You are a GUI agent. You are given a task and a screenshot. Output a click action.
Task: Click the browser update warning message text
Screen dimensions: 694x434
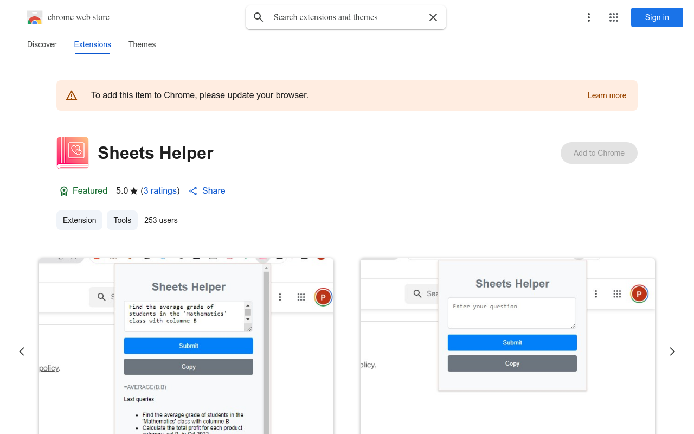(200, 95)
